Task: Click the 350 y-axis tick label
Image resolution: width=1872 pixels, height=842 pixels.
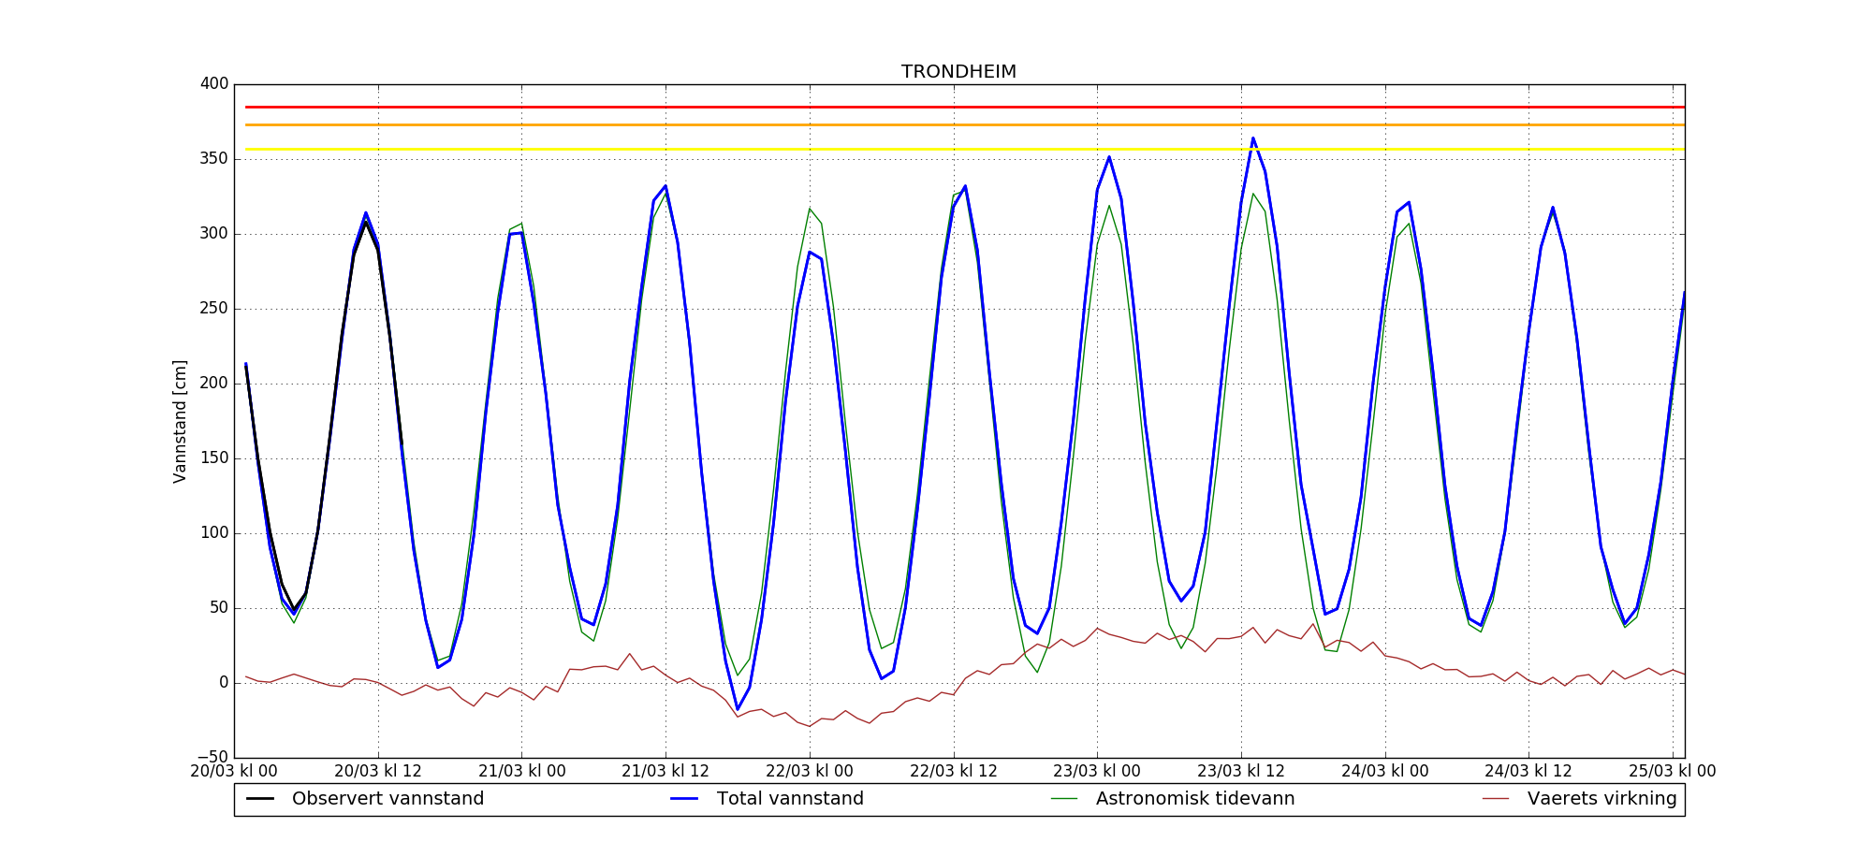Action: (214, 159)
